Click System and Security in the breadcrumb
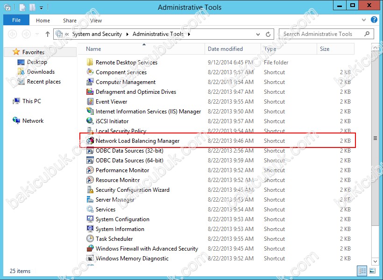Image resolution: width=383 pixels, height=280 pixels. [97, 34]
